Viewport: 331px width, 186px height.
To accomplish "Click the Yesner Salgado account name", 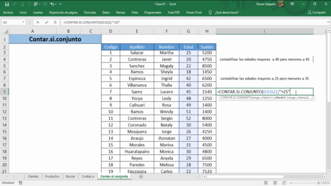I will pos(265,4).
